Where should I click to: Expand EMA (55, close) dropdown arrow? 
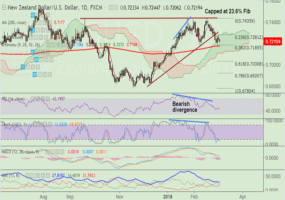28,74
